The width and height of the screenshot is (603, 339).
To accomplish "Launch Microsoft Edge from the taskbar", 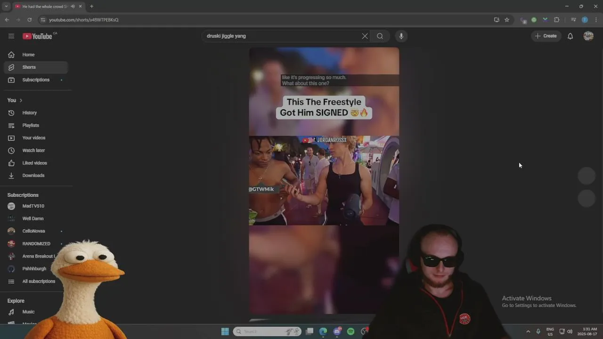I will (323, 331).
